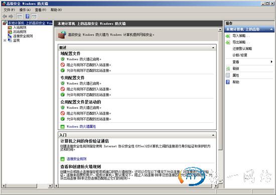Expand the 监视 tree node

coord(5,41)
